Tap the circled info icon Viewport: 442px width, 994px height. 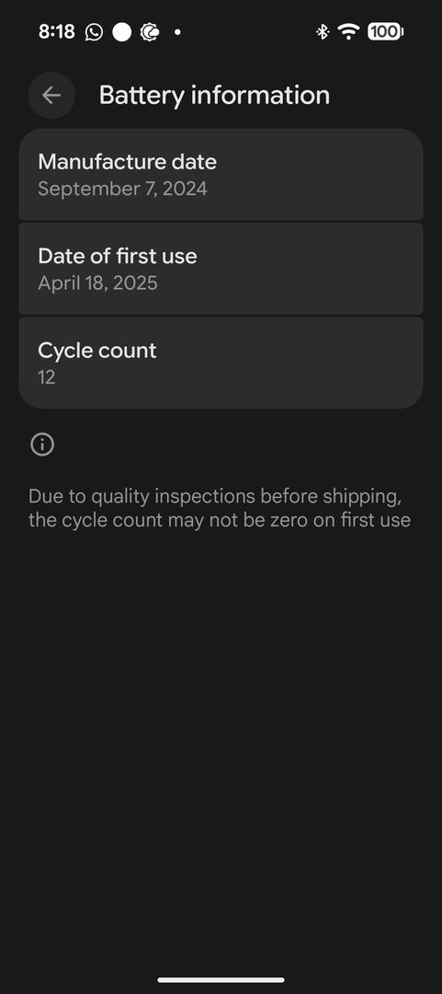pyautogui.click(x=42, y=445)
